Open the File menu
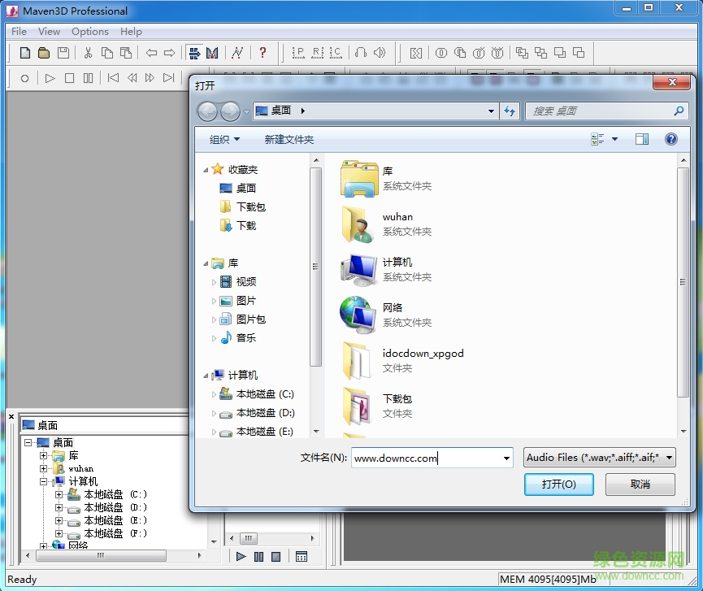This screenshot has width=703, height=591. pos(18,31)
